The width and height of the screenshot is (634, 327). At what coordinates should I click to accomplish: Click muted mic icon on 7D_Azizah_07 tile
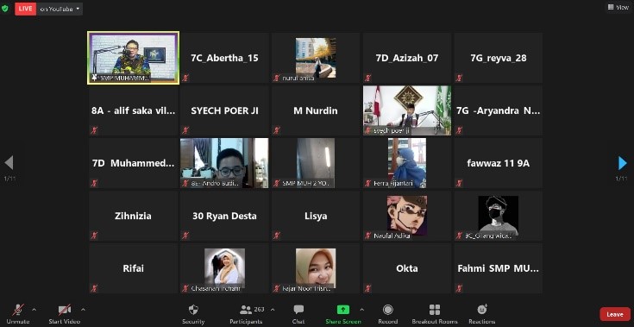(368, 78)
